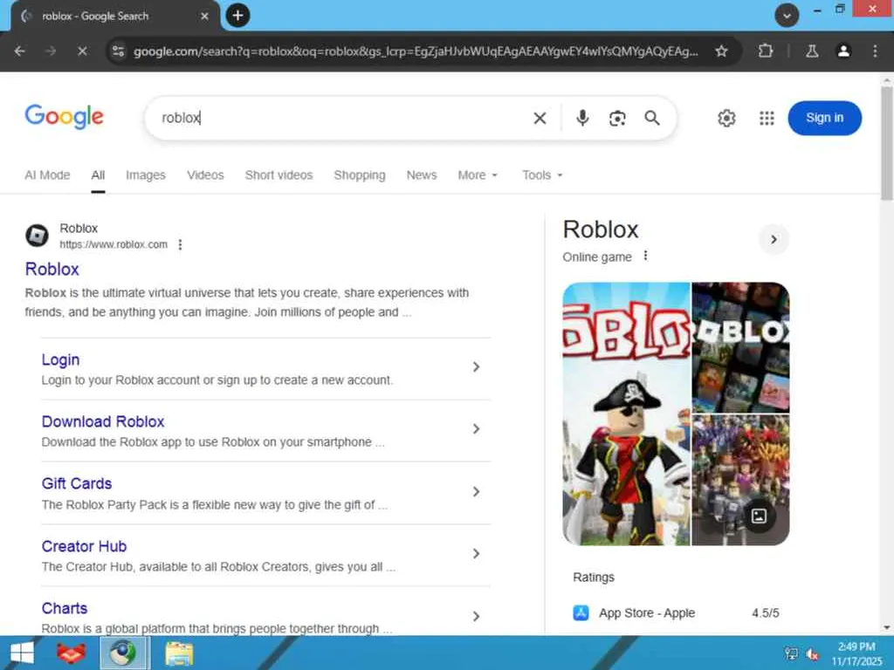Expand the More dropdown
Viewport: 894px width, 670px height.
pos(478,175)
